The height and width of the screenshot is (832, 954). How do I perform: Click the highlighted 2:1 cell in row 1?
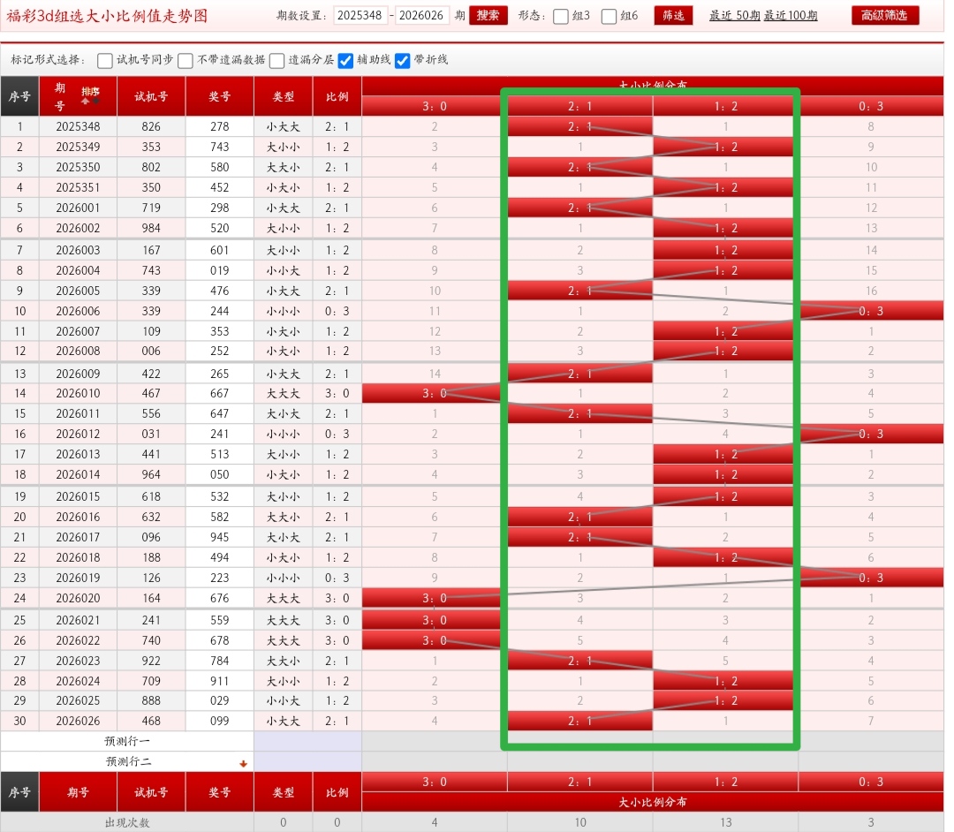click(x=579, y=126)
